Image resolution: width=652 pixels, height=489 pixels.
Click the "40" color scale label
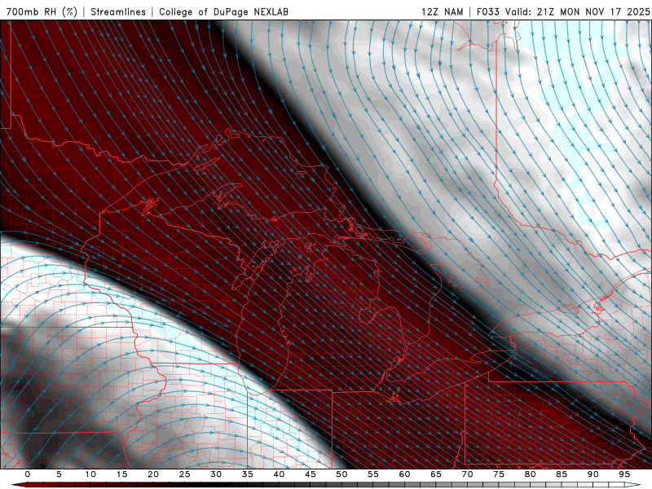279,474
